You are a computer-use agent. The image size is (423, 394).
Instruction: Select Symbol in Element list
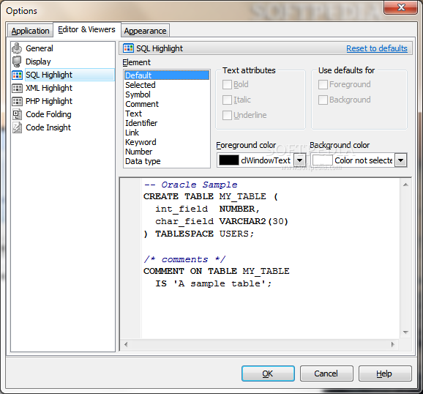pos(167,94)
